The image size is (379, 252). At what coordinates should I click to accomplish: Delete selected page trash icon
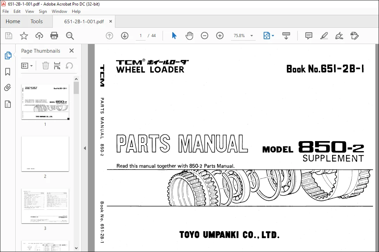pos(46,66)
